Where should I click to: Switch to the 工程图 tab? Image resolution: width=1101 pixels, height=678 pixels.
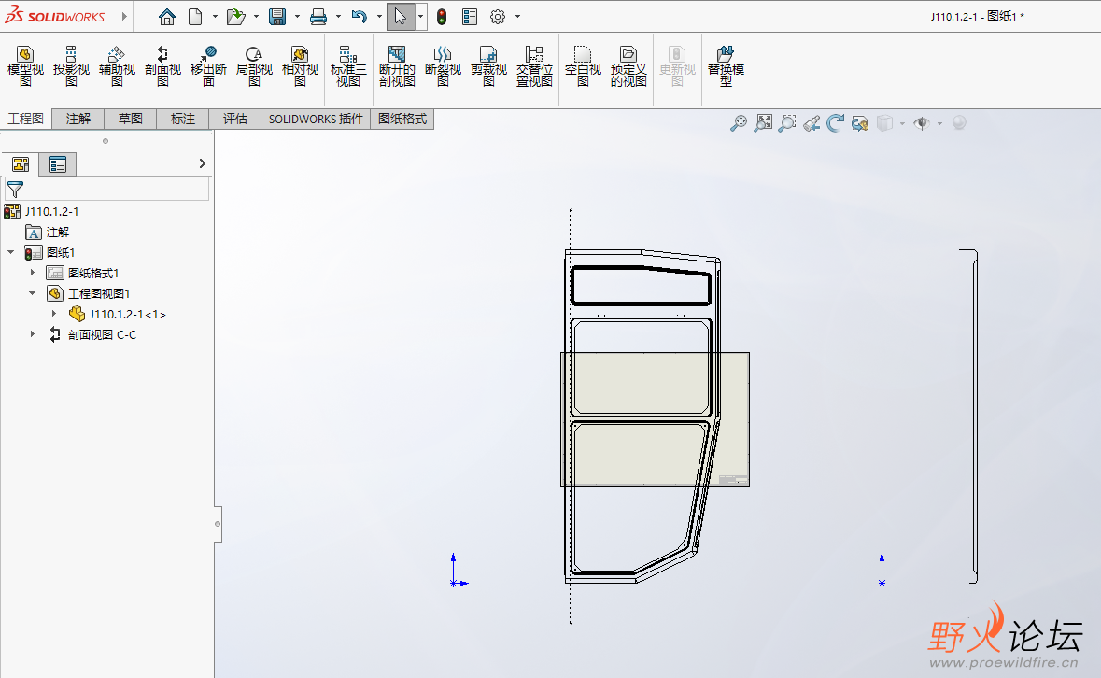tap(26, 119)
